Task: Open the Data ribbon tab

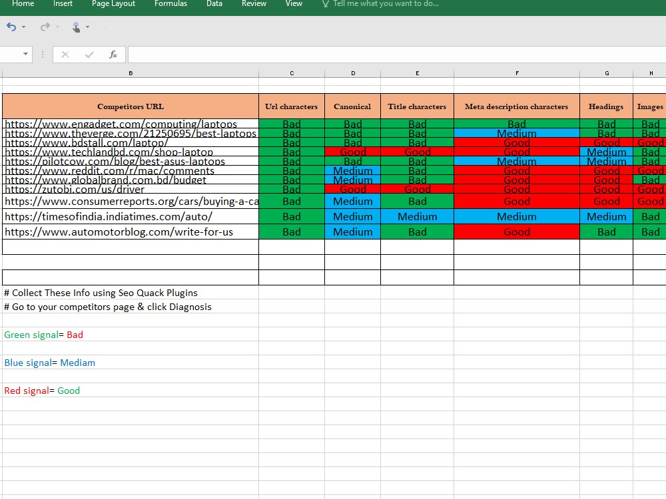Action: (214, 4)
